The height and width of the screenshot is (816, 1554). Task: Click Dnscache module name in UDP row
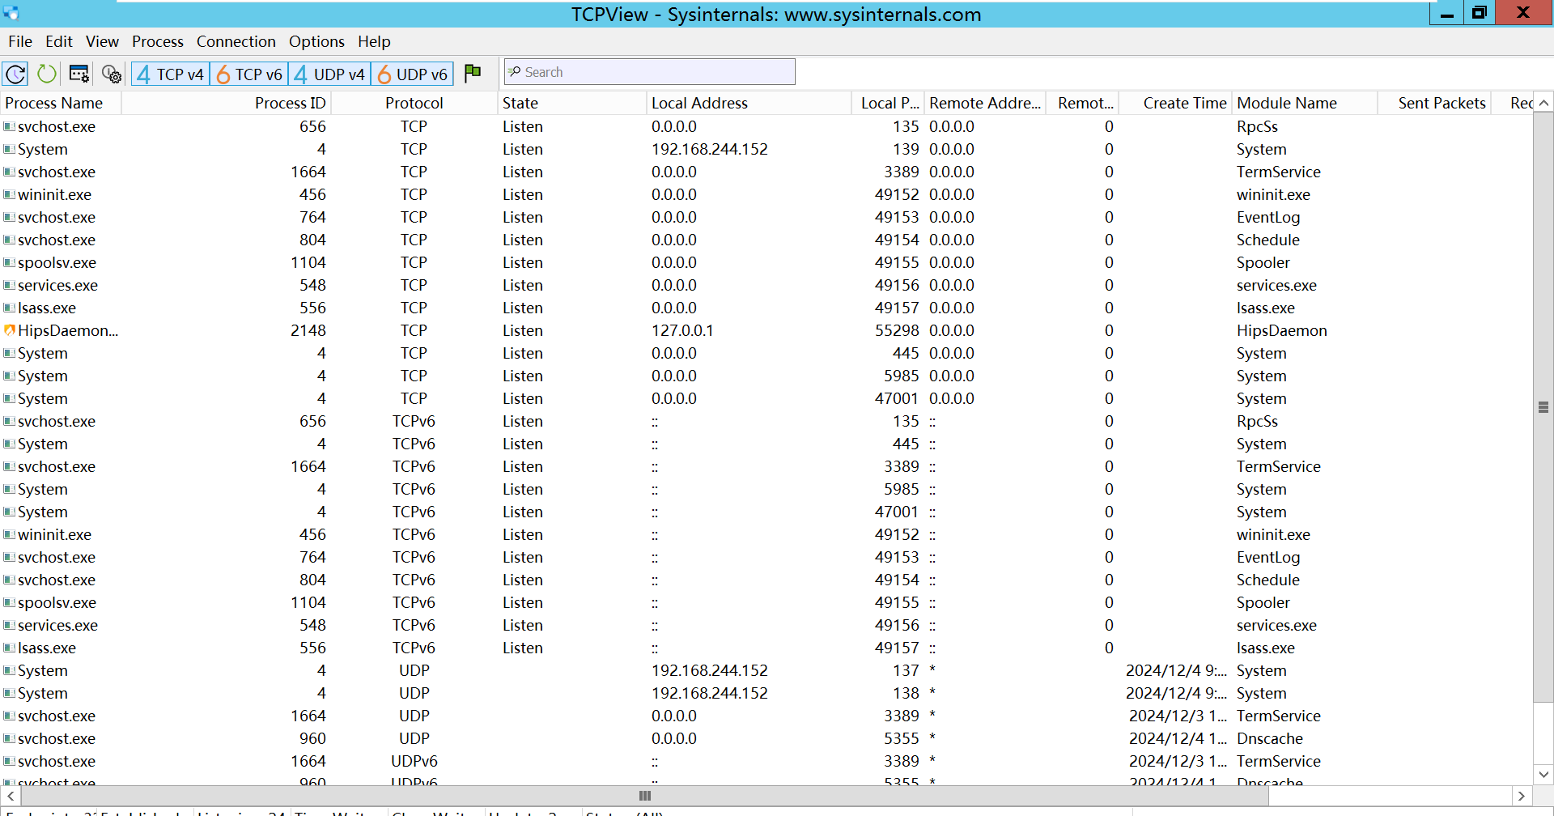1270,738
